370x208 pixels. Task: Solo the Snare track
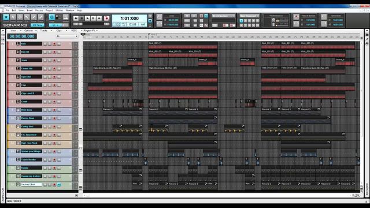(x=50, y=60)
